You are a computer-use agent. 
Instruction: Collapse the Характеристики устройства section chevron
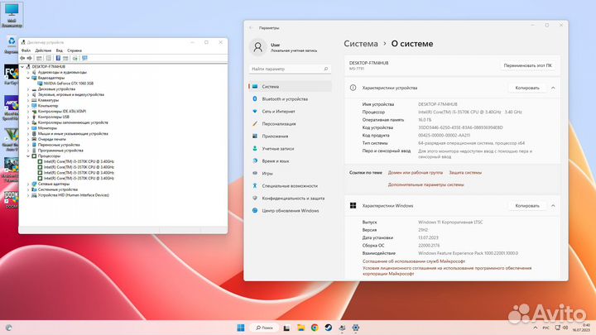point(553,88)
